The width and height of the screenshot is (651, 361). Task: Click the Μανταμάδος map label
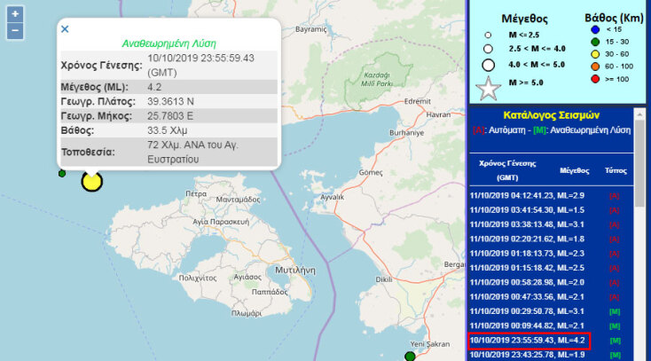pos(238,200)
